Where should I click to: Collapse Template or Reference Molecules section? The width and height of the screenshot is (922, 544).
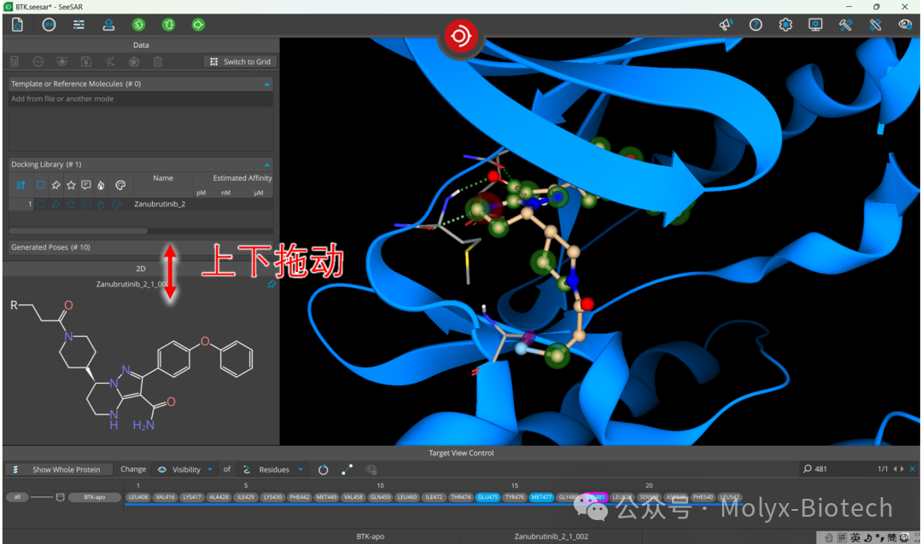point(267,84)
